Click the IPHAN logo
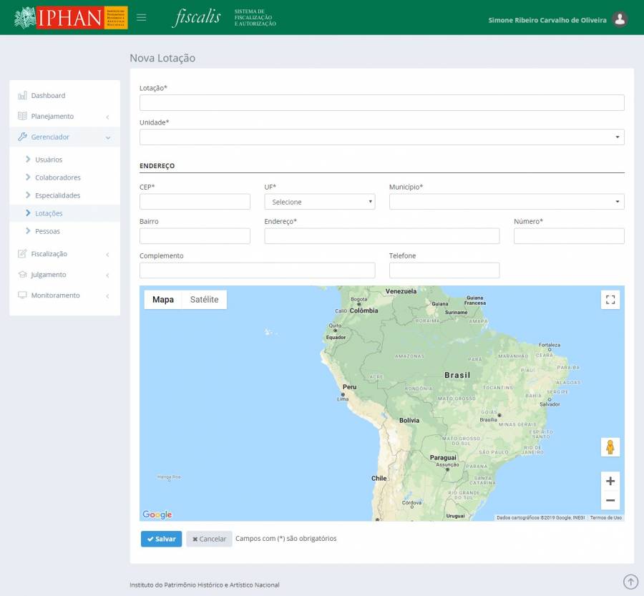The height and width of the screenshot is (596, 644). pyautogui.click(x=71, y=17)
